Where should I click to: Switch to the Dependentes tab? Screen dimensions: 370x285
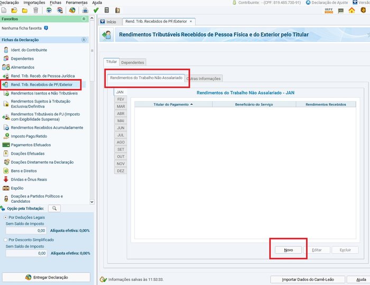pos(133,62)
